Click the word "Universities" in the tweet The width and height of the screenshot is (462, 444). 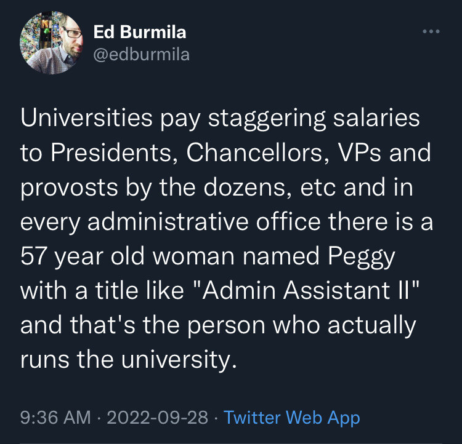(86, 117)
